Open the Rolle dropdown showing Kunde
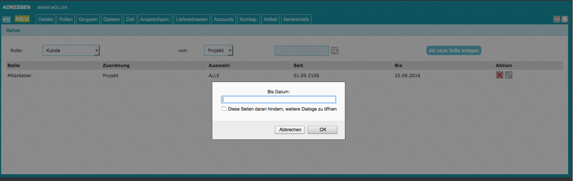The width and height of the screenshot is (573, 181). (71, 51)
